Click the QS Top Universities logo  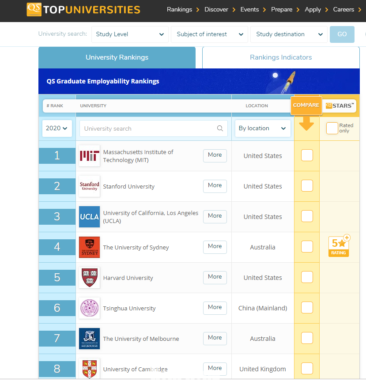[83, 9]
